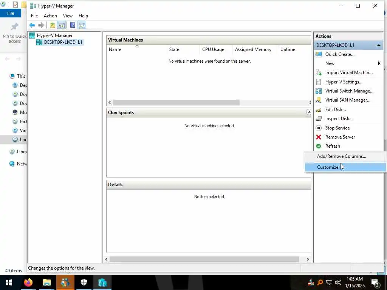Choose Add/Remove Columns... from the popup menu

point(345,156)
